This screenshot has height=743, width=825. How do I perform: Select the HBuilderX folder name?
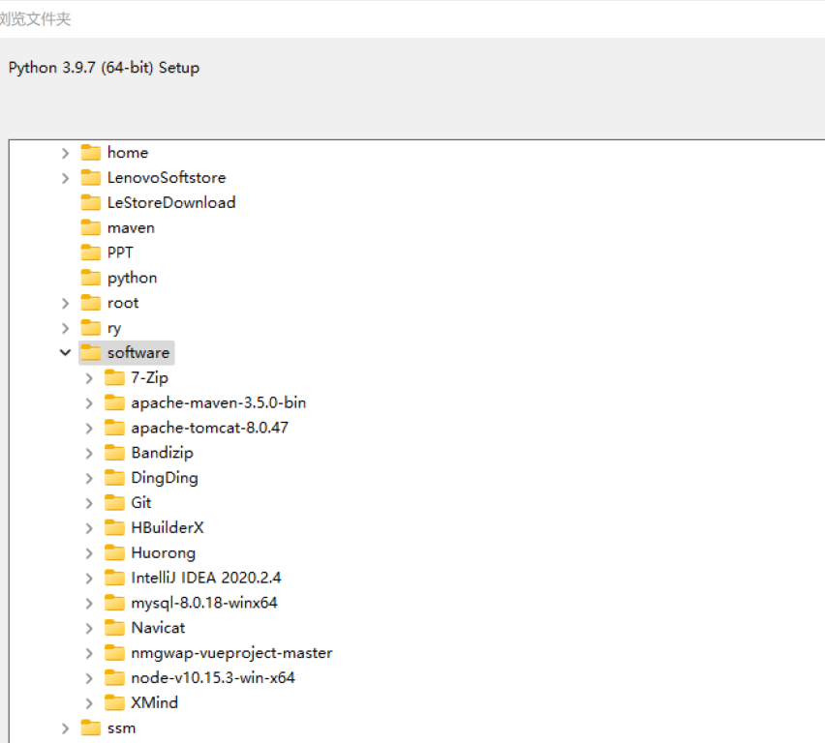[168, 528]
